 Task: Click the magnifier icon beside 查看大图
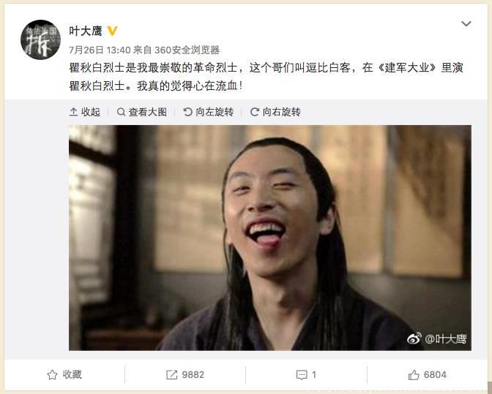121,112
